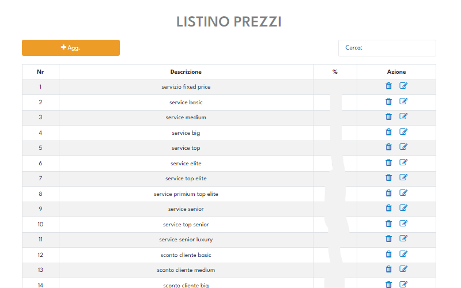Edit the service big entry

[403, 132]
